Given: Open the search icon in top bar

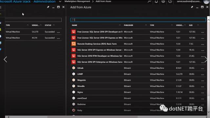Looking at the screenshot, I should [x=149, y=1].
